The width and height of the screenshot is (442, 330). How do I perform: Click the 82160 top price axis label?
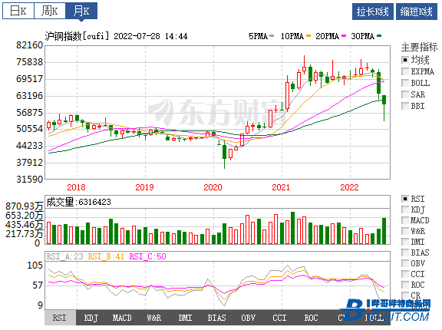coord(30,45)
